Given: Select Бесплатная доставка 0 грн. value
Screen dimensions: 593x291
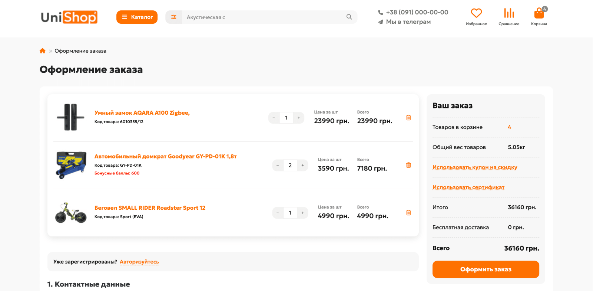Looking at the screenshot, I should (516, 228).
